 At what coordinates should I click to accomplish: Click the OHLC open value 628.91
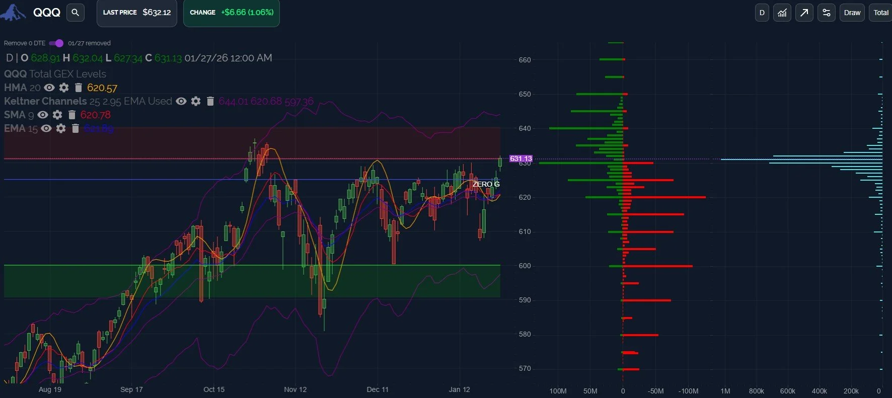point(45,58)
